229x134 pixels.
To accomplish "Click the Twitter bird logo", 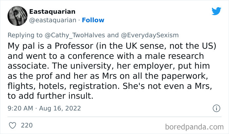I will pos(216,12).
